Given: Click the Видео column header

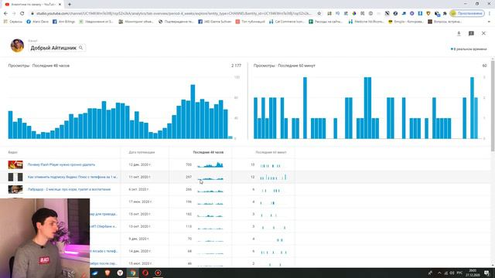Looking at the screenshot, I should pyautogui.click(x=12, y=152).
